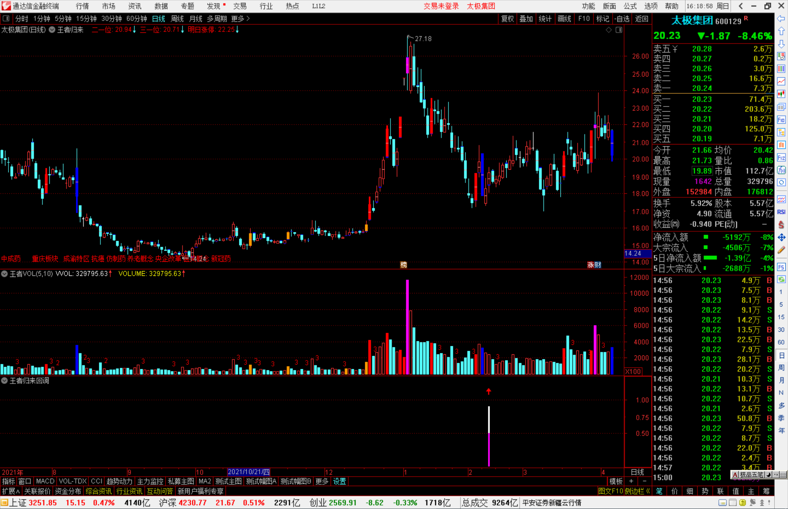Viewport: 788px width, 509px height.
Task: Click the back arrow icon in right sidebar
Action: click(781, 19)
